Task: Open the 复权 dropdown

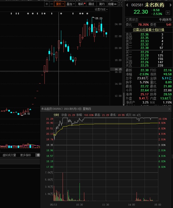Action: (59, 4)
